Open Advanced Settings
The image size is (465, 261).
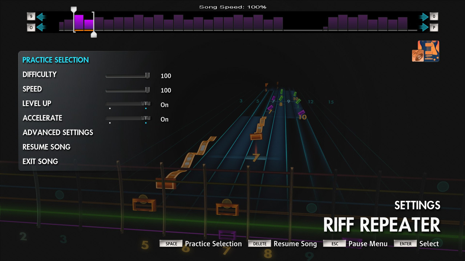[x=58, y=133]
